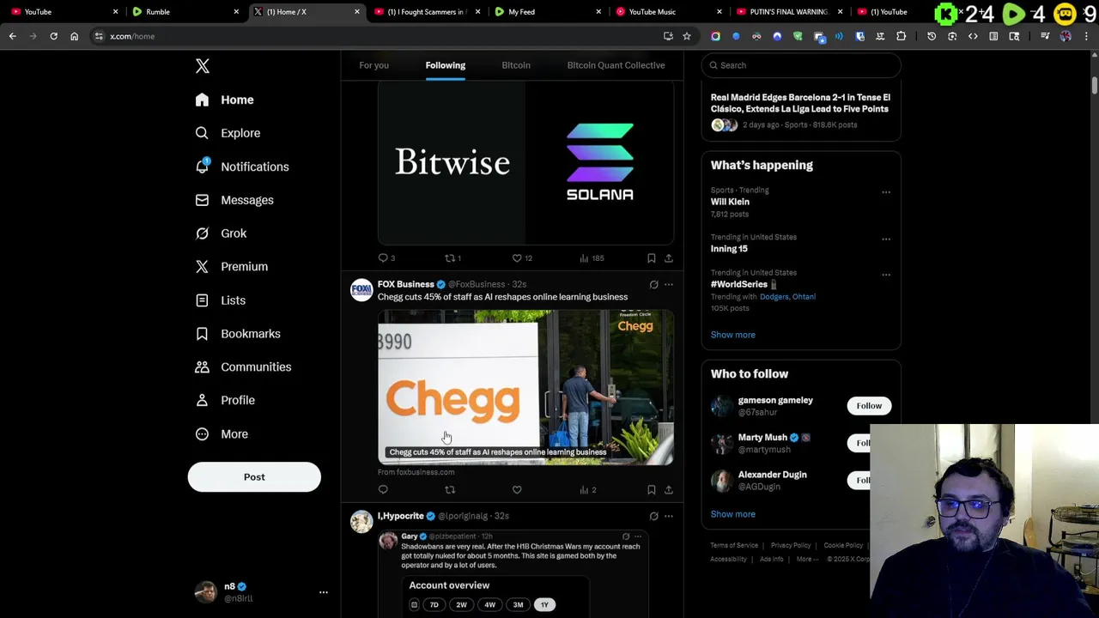This screenshot has height=618, width=1099.
Task: Switch to the Bitcoin tab
Action: (516, 65)
